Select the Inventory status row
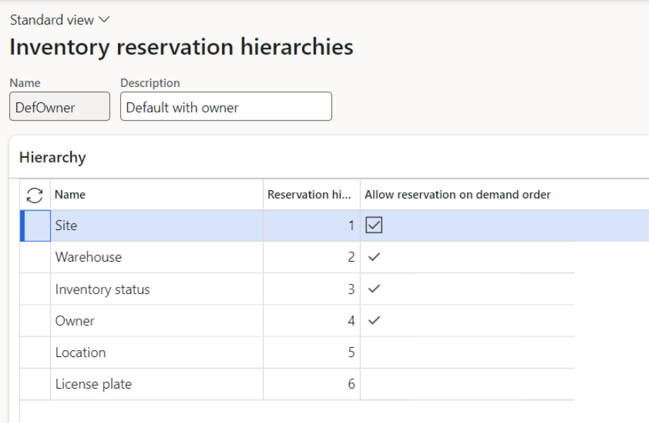The width and height of the screenshot is (649, 423). tap(103, 289)
